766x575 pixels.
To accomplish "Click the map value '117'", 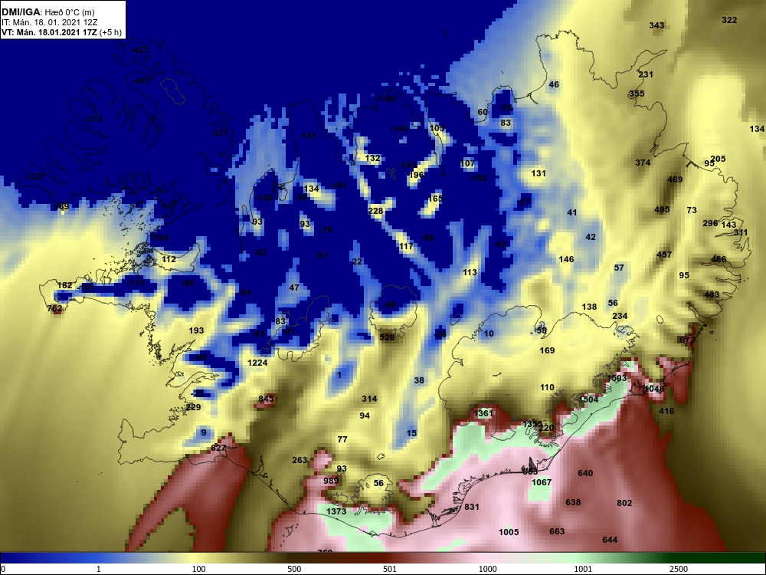I will [x=407, y=247].
